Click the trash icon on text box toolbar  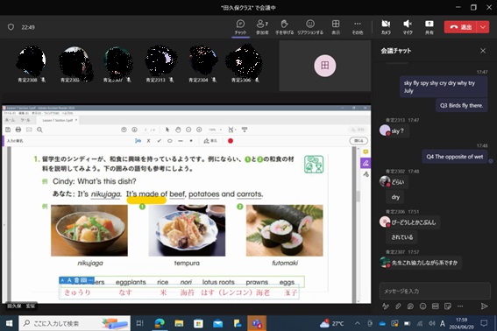tap(76, 280)
